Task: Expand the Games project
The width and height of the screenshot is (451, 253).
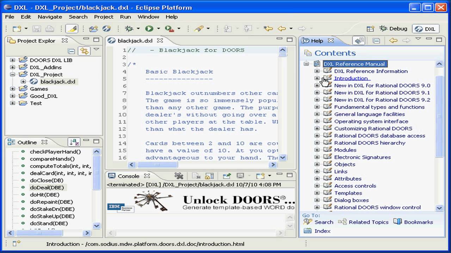Action: tap(13, 89)
